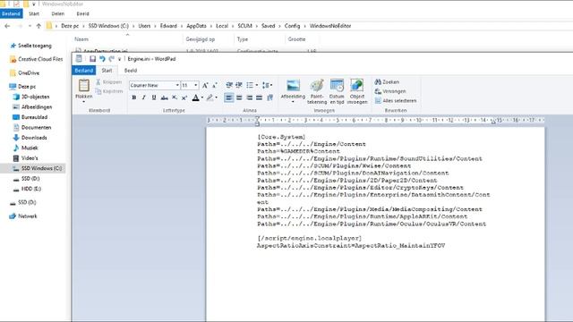Toggle Bold formatting in WordPad
The width and height of the screenshot is (573, 322).
pos(134,97)
